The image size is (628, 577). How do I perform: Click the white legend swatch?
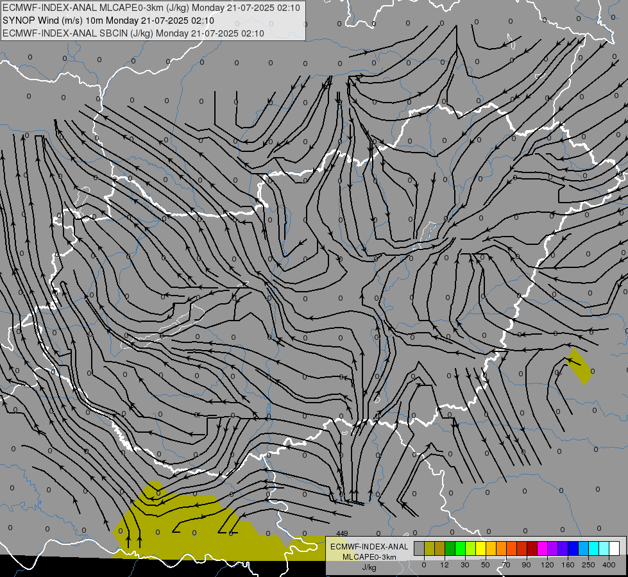(615, 548)
